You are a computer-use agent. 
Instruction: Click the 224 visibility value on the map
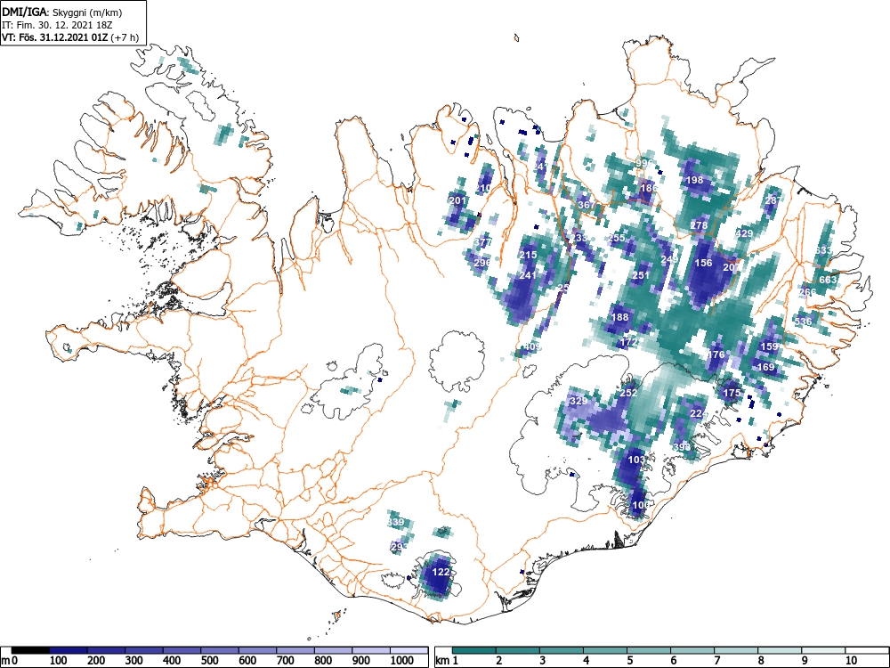(699, 413)
